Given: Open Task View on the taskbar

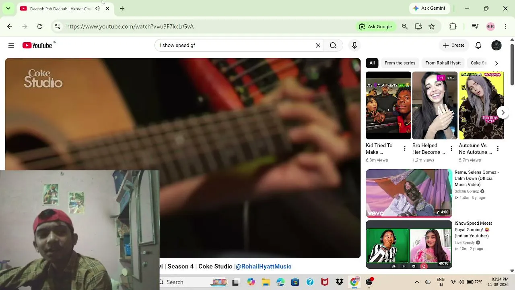Looking at the screenshot, I should pyautogui.click(x=235, y=282).
